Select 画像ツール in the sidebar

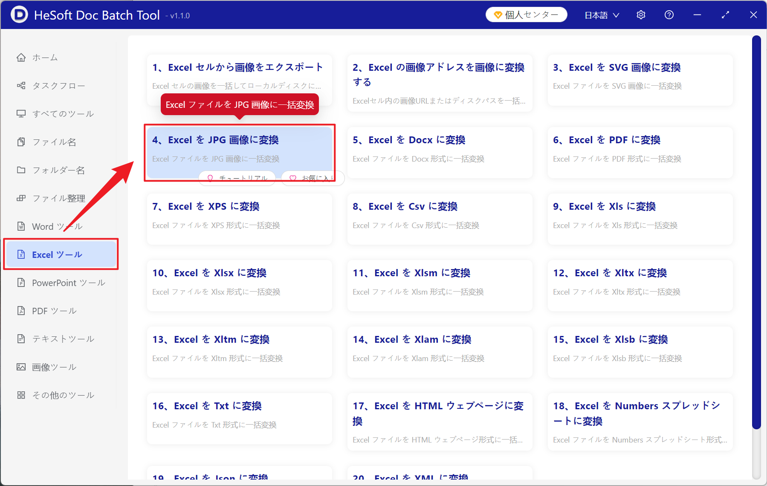pos(61,367)
